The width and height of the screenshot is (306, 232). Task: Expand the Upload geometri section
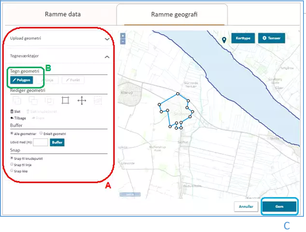coord(107,39)
